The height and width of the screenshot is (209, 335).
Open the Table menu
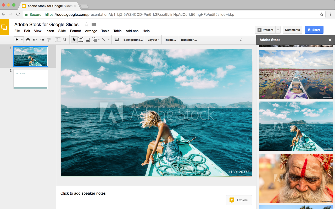pyautogui.click(x=118, y=31)
